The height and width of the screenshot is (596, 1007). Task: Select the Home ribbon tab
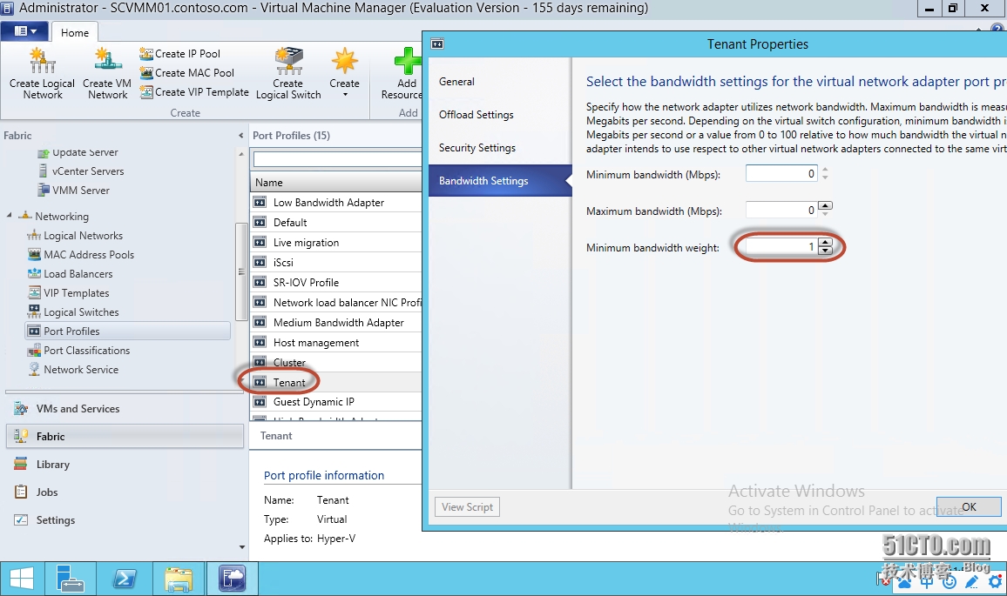(75, 33)
